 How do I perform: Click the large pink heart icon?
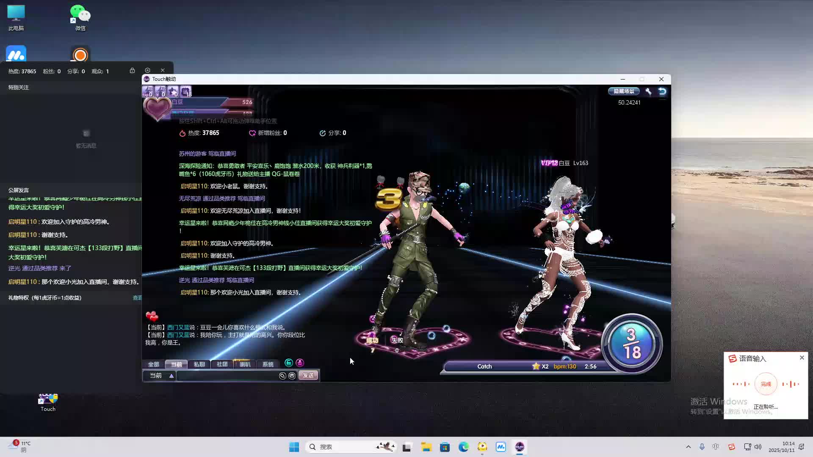point(157,108)
